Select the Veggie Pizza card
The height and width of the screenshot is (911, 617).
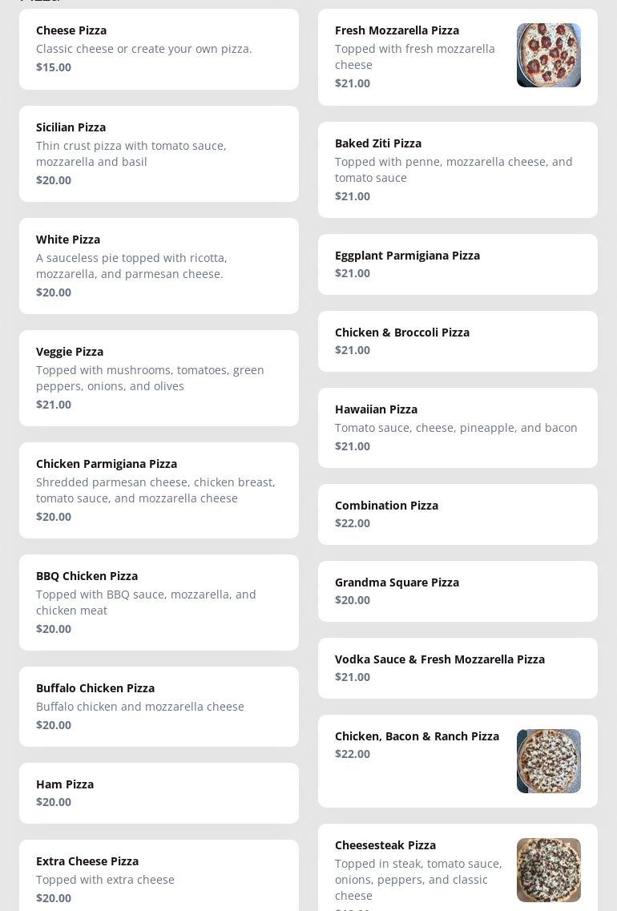point(159,378)
